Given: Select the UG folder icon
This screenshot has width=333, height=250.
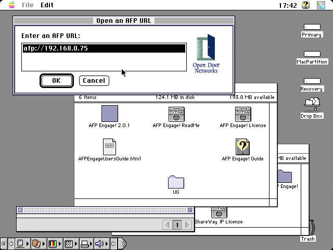Looking at the screenshot, I should pos(176,182).
